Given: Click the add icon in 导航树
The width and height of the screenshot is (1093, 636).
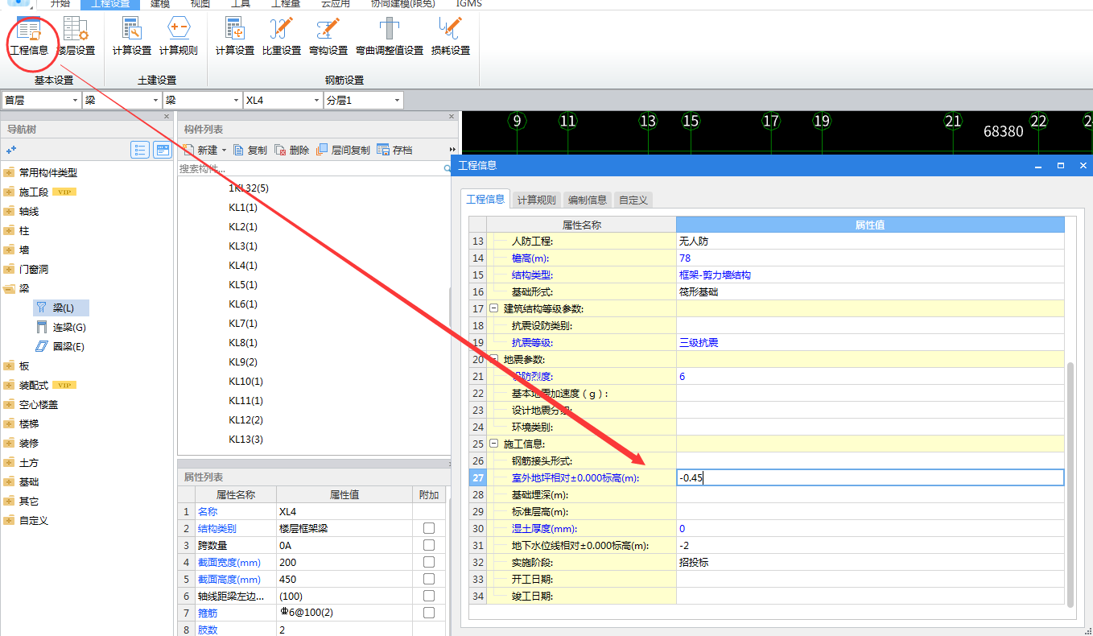Looking at the screenshot, I should (11, 150).
